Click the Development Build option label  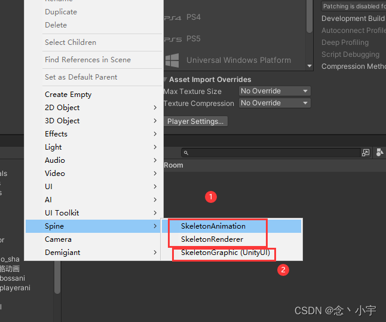pos(354,19)
